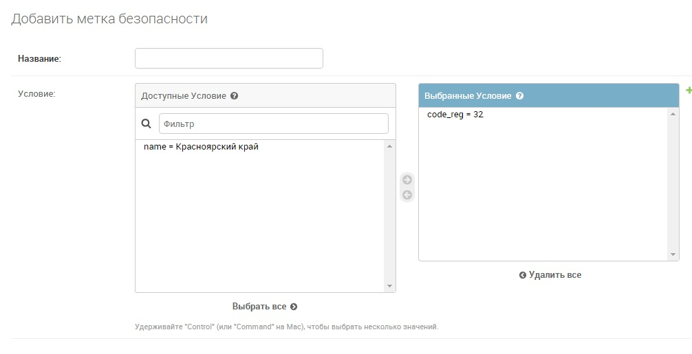The height and width of the screenshot is (354, 692).
Task: Click scroll down arrow of available conditions list
Action: [389, 286]
